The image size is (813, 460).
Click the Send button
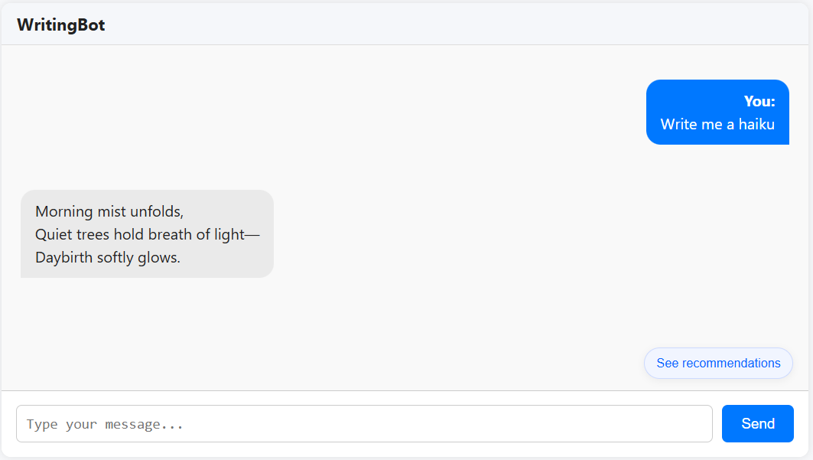[757, 423]
